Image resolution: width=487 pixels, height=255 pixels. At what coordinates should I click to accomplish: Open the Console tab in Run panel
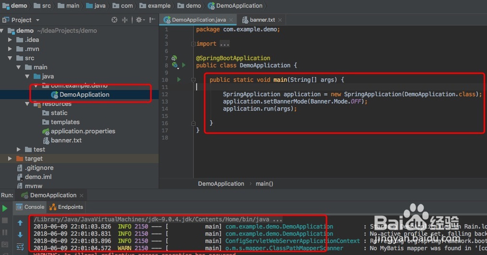(x=30, y=207)
